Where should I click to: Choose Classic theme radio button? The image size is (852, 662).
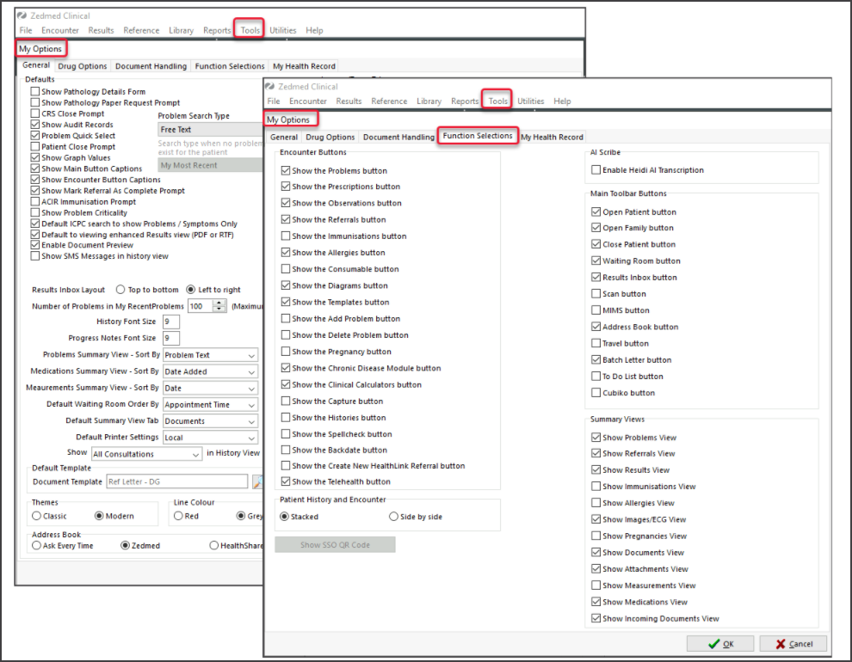pos(36,516)
